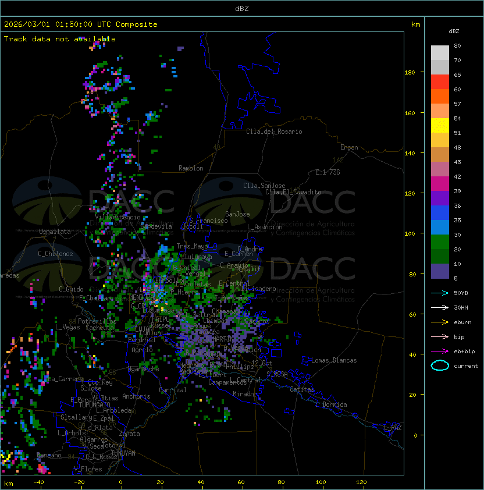Screen dimensions: 484x490
Task: Click the 120 km horizontal axis tick label
Action: click(361, 482)
